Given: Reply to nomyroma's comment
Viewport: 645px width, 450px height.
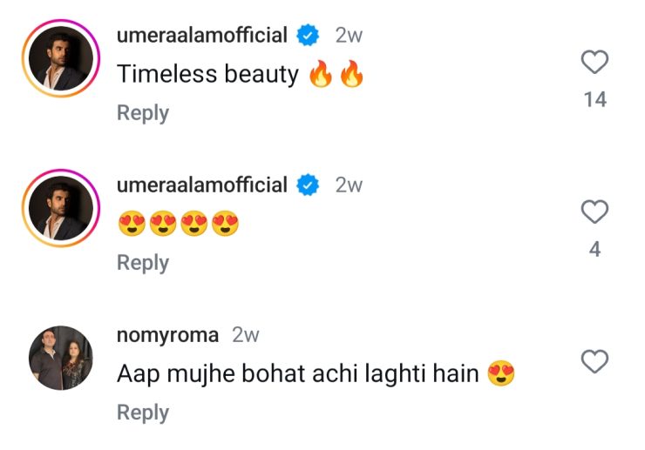Looking at the screenshot, I should 143,413.
